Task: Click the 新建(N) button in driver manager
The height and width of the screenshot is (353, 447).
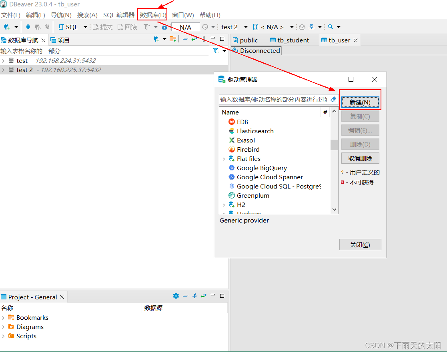Action: tap(360, 102)
